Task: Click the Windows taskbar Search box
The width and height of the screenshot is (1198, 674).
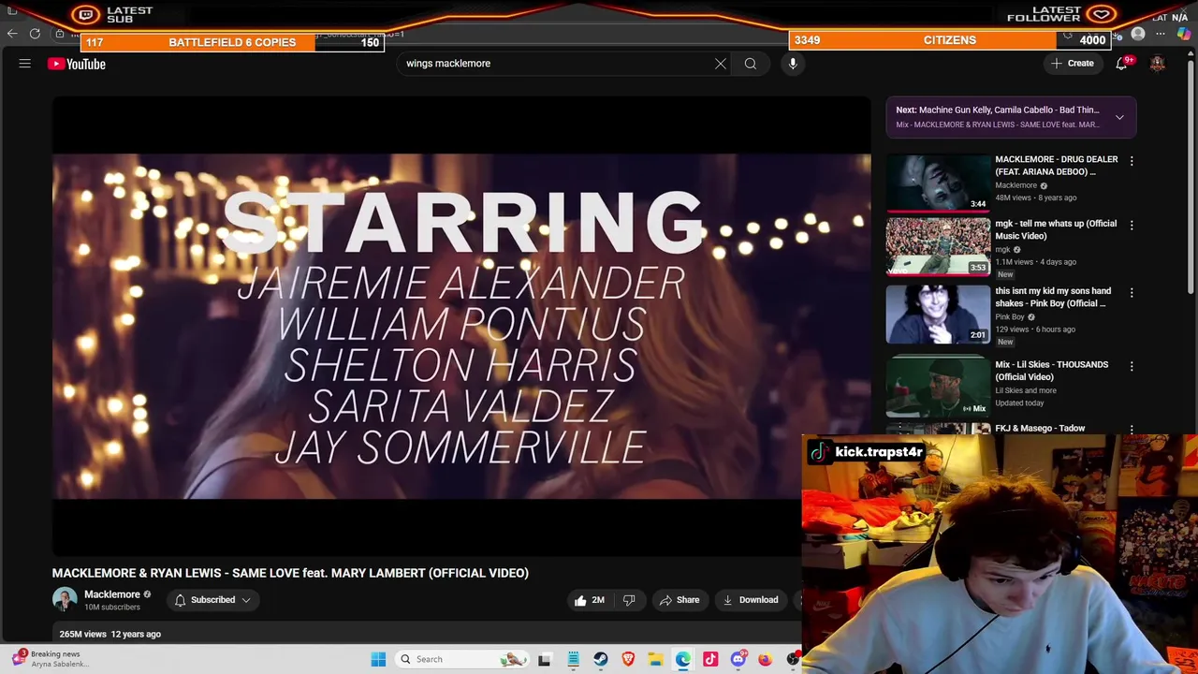Action: pos(463,659)
